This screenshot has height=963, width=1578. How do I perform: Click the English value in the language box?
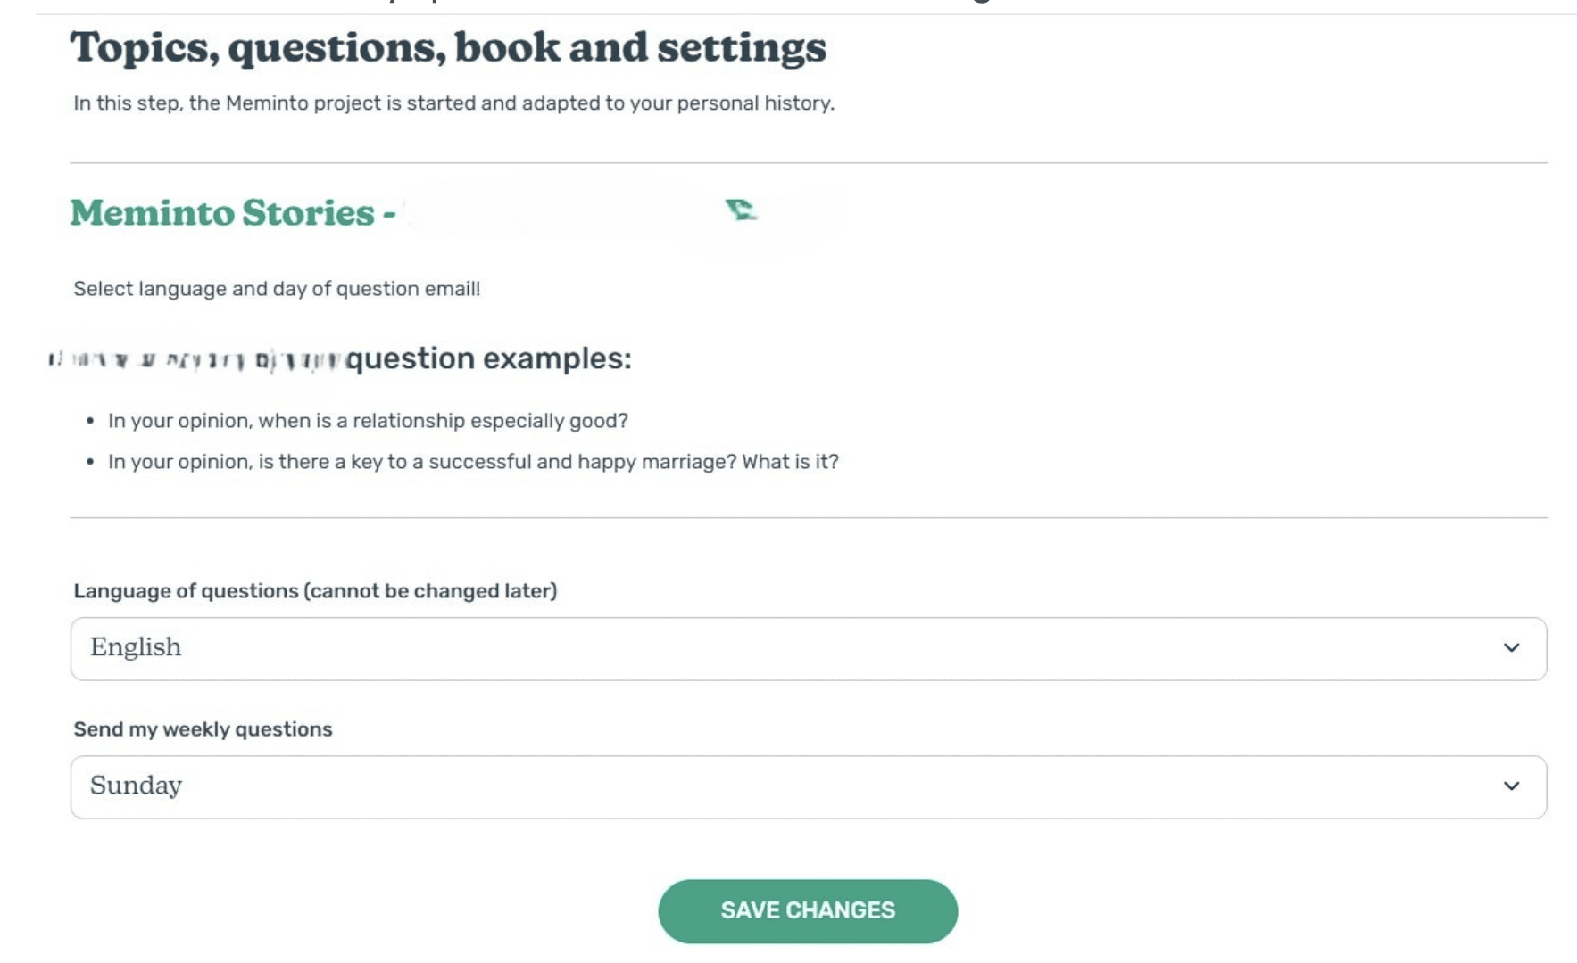136,647
